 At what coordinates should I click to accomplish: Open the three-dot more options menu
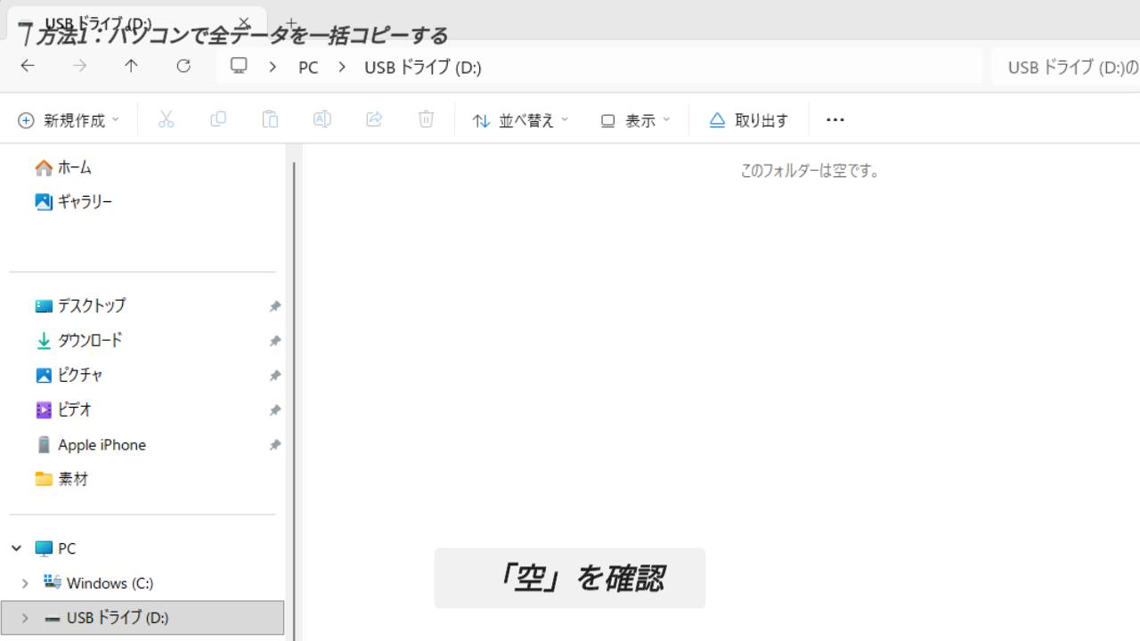835,120
